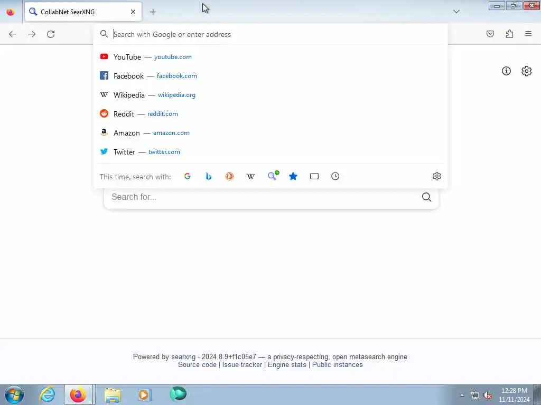The image size is (541, 405).
Task: Search this time with DuckDuckGo
Action: pyautogui.click(x=229, y=176)
